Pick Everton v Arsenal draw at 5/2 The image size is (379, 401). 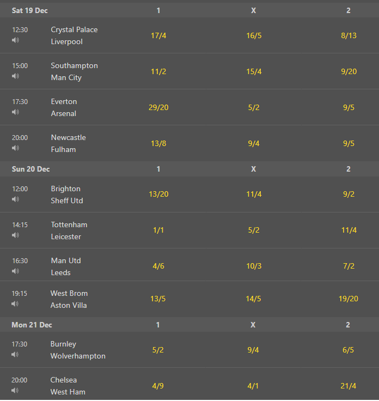254,107
